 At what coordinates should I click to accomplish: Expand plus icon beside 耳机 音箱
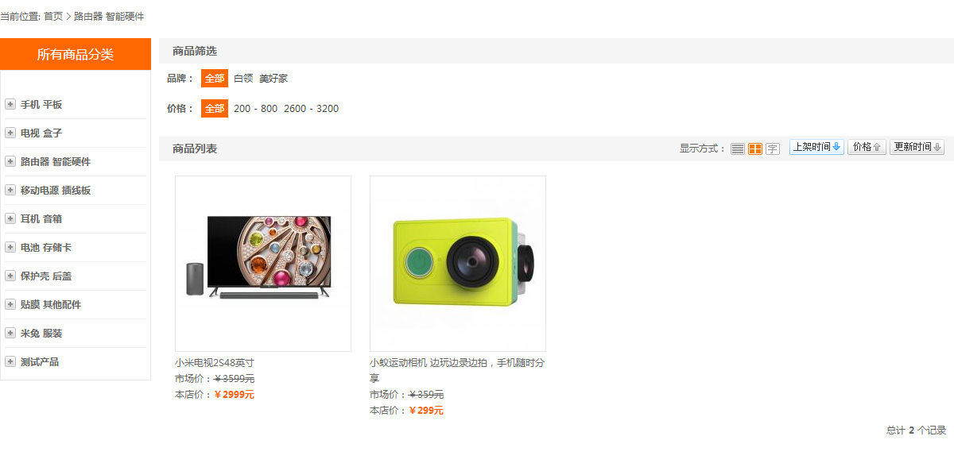(x=10, y=218)
